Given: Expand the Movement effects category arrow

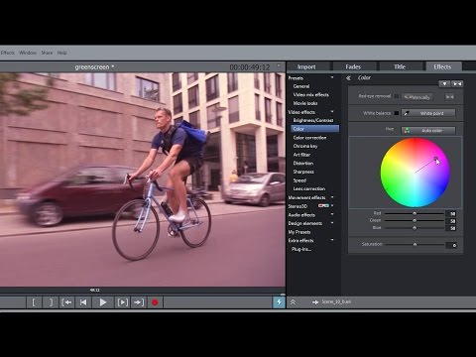Looking at the screenshot, I should [x=332, y=197].
